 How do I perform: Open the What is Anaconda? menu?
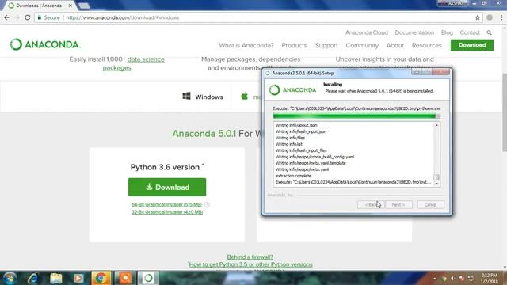point(246,45)
